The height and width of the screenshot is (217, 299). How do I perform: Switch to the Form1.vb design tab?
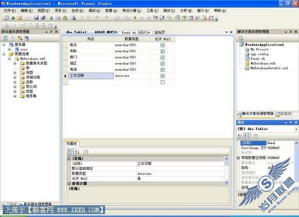pos(135,33)
